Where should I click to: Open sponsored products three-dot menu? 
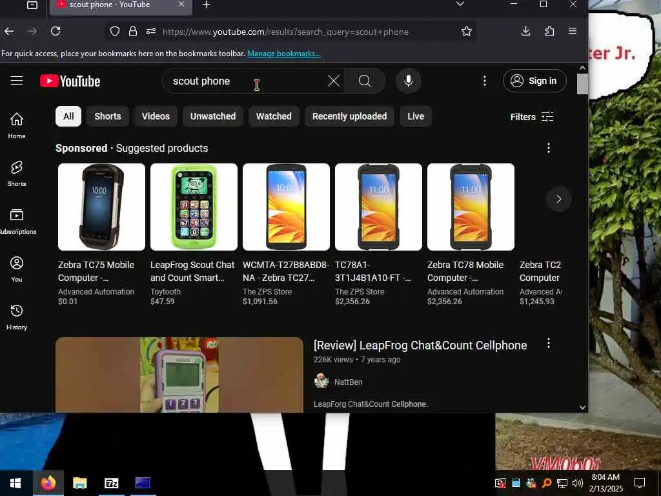548,148
